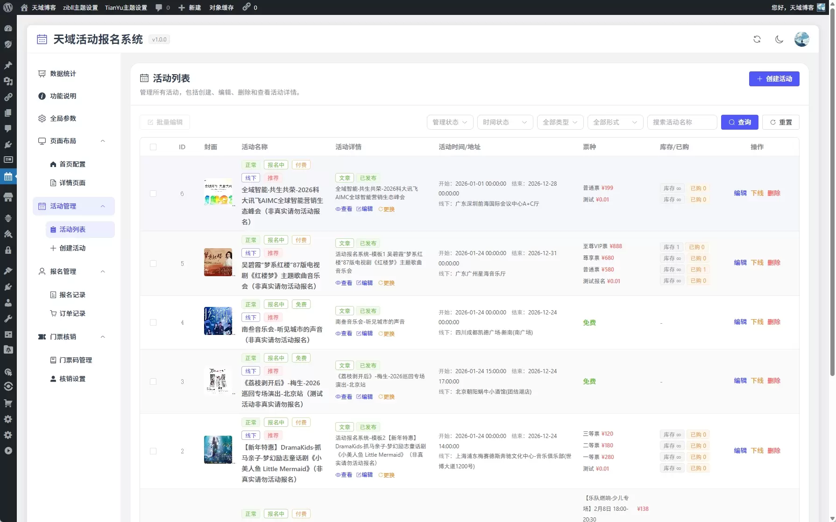The height and width of the screenshot is (522, 836).
Task: Click the 重置 reset button
Action: coord(780,122)
